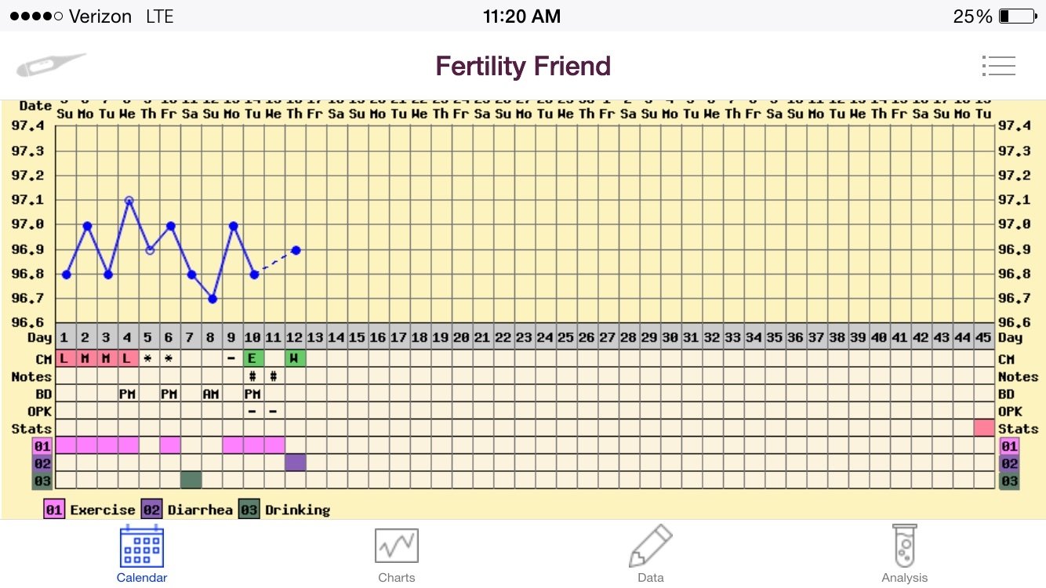Tap the 03 row label on right
Image resolution: width=1046 pixels, height=588 pixels.
coord(1010,481)
